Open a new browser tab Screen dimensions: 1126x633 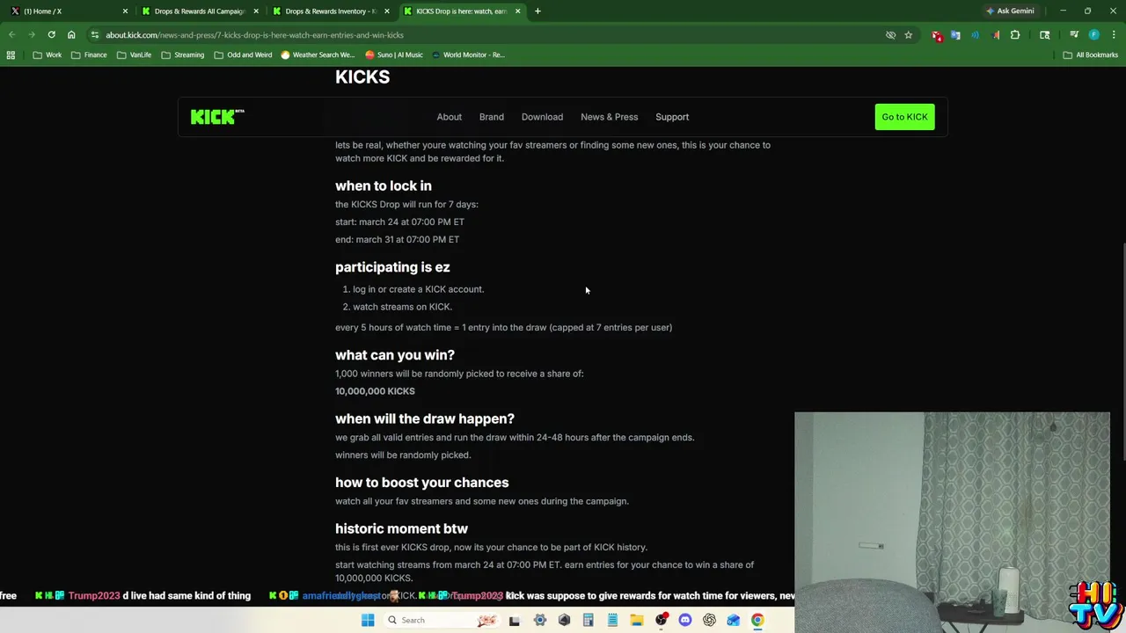pos(537,11)
